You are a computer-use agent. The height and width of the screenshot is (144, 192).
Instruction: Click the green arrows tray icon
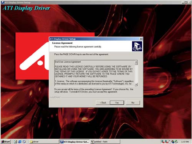pos(176,142)
